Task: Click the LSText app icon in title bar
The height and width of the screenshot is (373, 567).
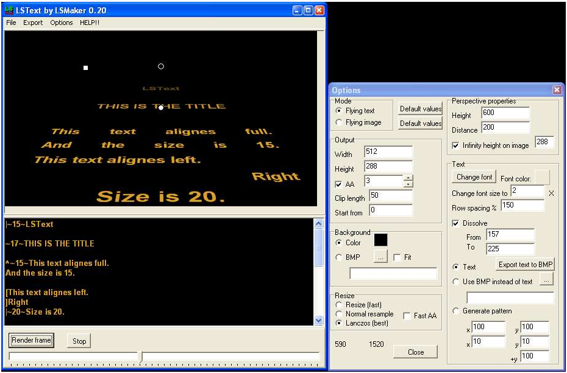Action: [9, 10]
